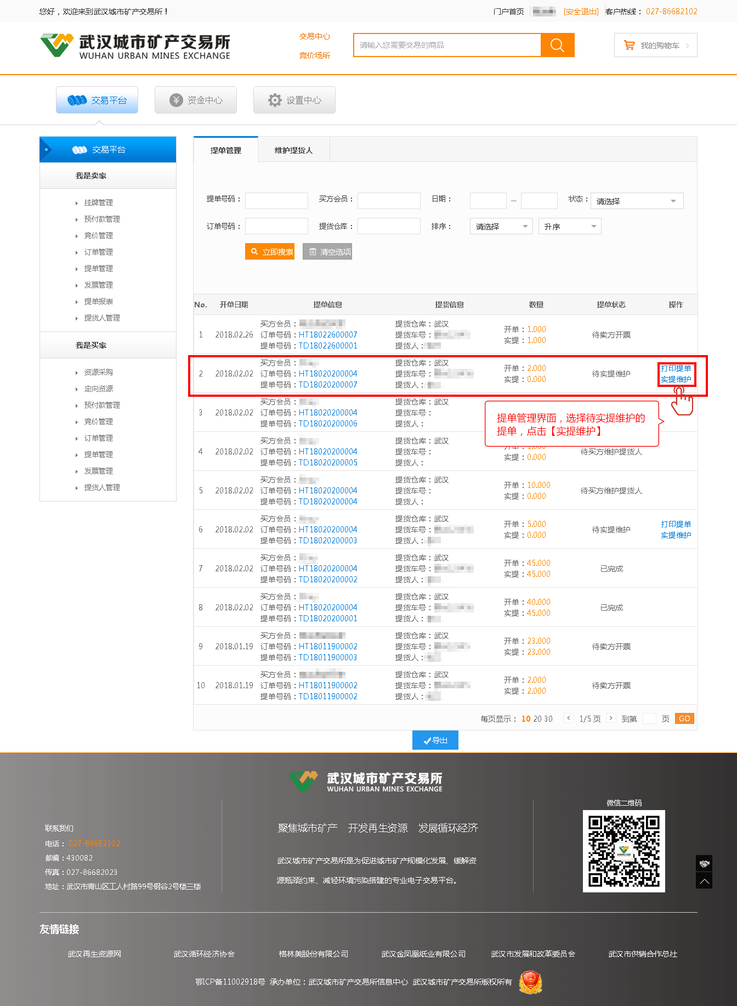The height and width of the screenshot is (1006, 737).
Task: Open the 排序 请选择 dropdown
Action: click(x=501, y=227)
